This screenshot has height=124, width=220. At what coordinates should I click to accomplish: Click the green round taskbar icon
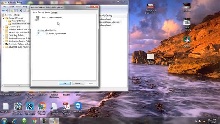[x=24, y=121]
